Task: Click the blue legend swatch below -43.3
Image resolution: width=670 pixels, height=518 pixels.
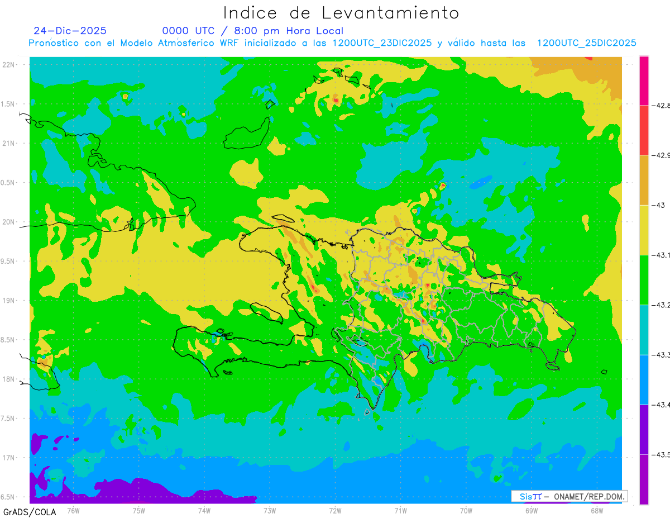Action: [x=644, y=379]
